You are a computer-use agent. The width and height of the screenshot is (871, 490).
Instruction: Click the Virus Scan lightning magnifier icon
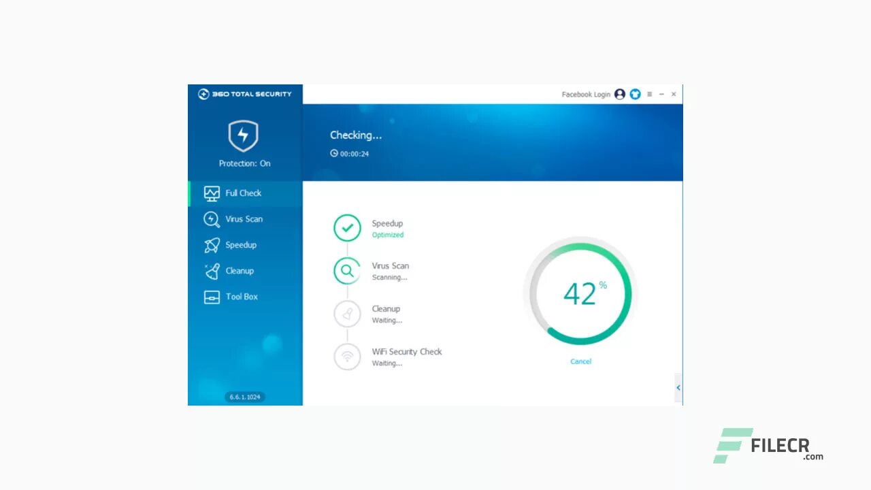212,219
